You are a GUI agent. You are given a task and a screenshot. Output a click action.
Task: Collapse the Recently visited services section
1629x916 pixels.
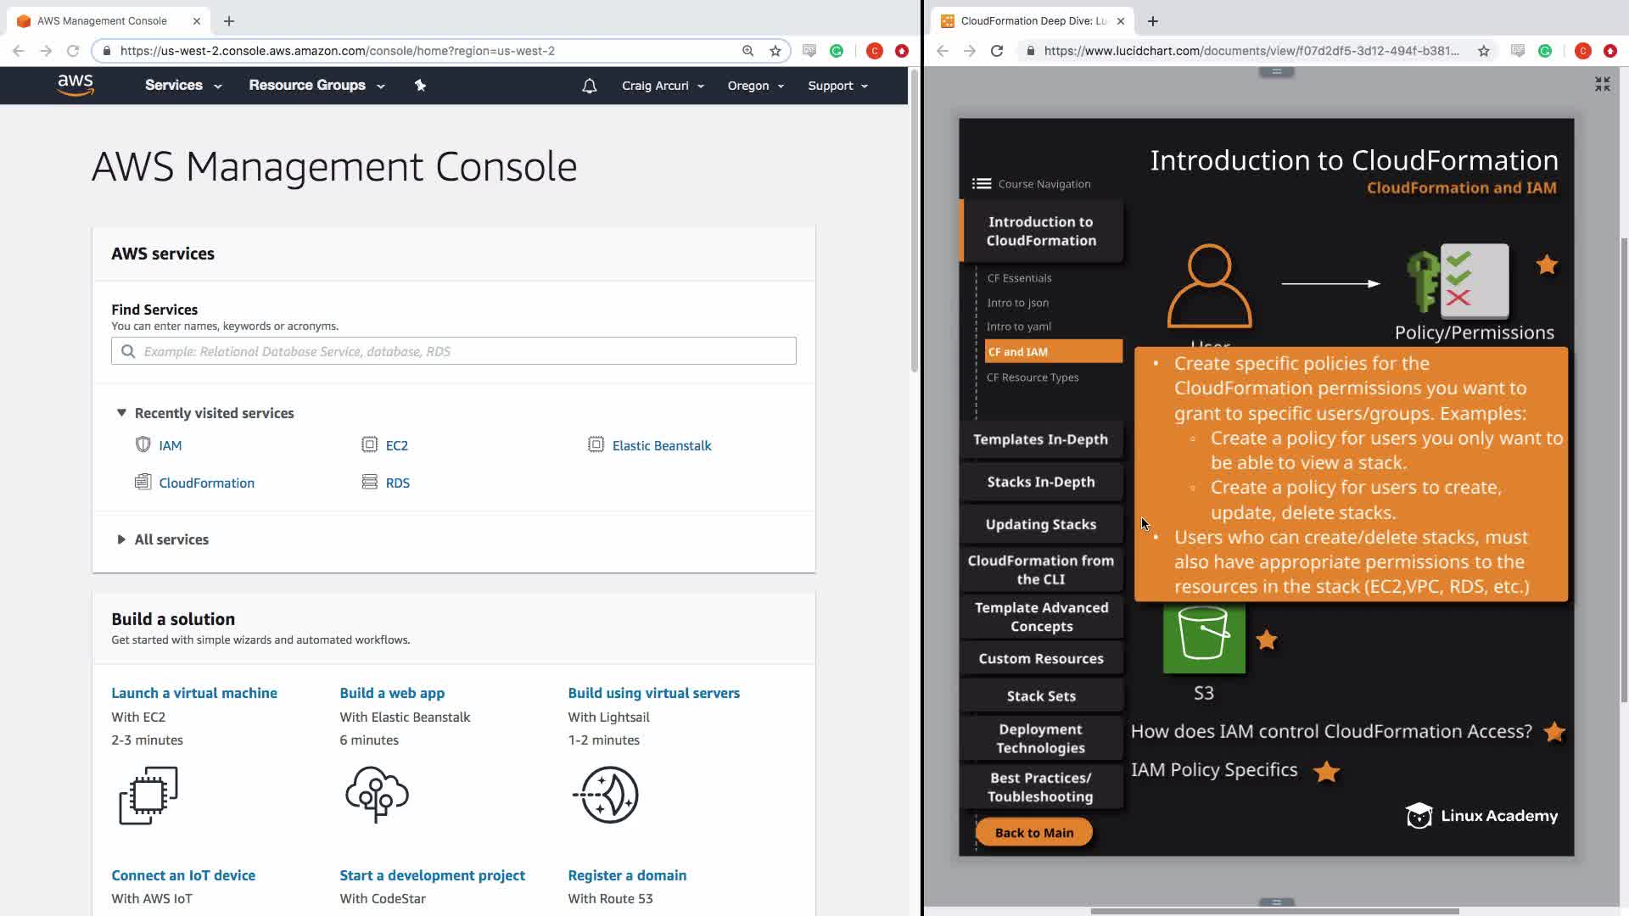121,413
